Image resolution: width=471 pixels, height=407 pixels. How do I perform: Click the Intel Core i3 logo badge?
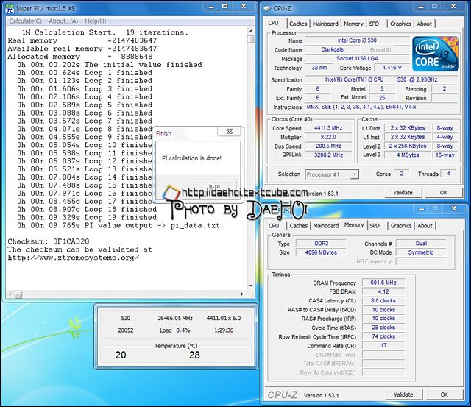435,54
